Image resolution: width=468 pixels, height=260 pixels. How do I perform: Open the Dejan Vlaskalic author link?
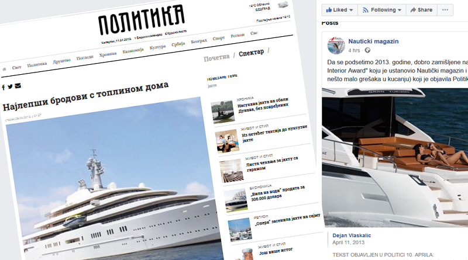point(352,235)
